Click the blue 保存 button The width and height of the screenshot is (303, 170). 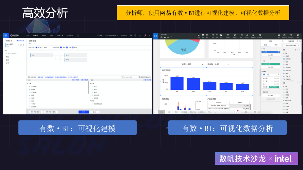[x=84, y=112]
